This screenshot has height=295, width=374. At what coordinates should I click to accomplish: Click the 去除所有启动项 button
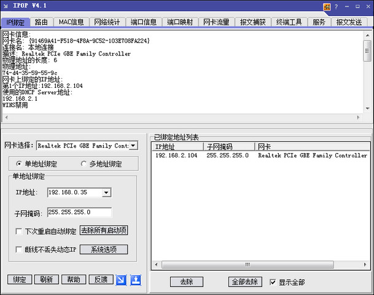[x=104, y=230]
